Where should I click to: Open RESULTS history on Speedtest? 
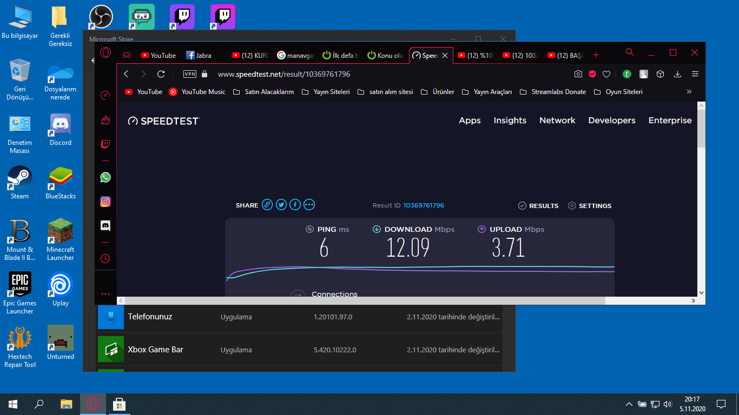coord(538,206)
